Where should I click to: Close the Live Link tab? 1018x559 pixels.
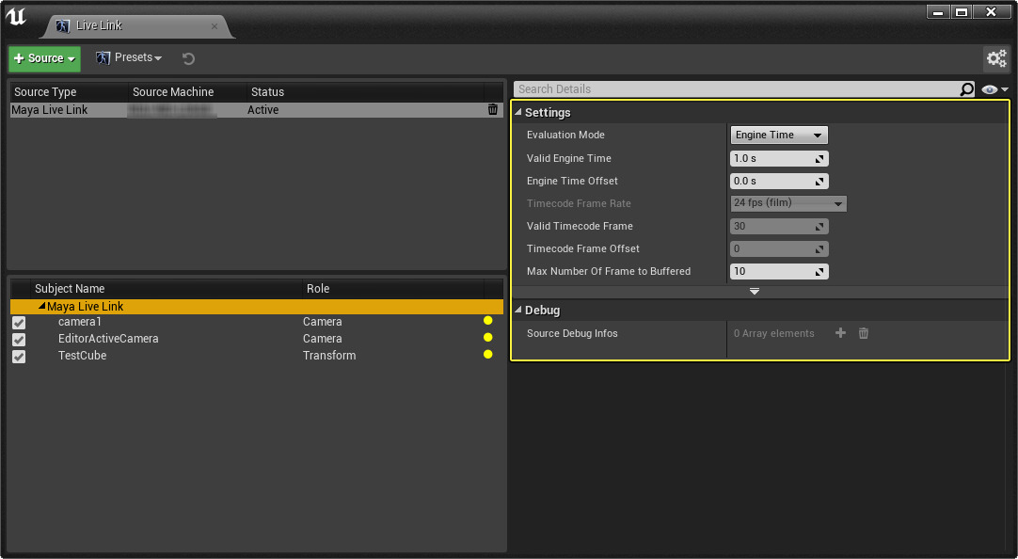pyautogui.click(x=215, y=26)
